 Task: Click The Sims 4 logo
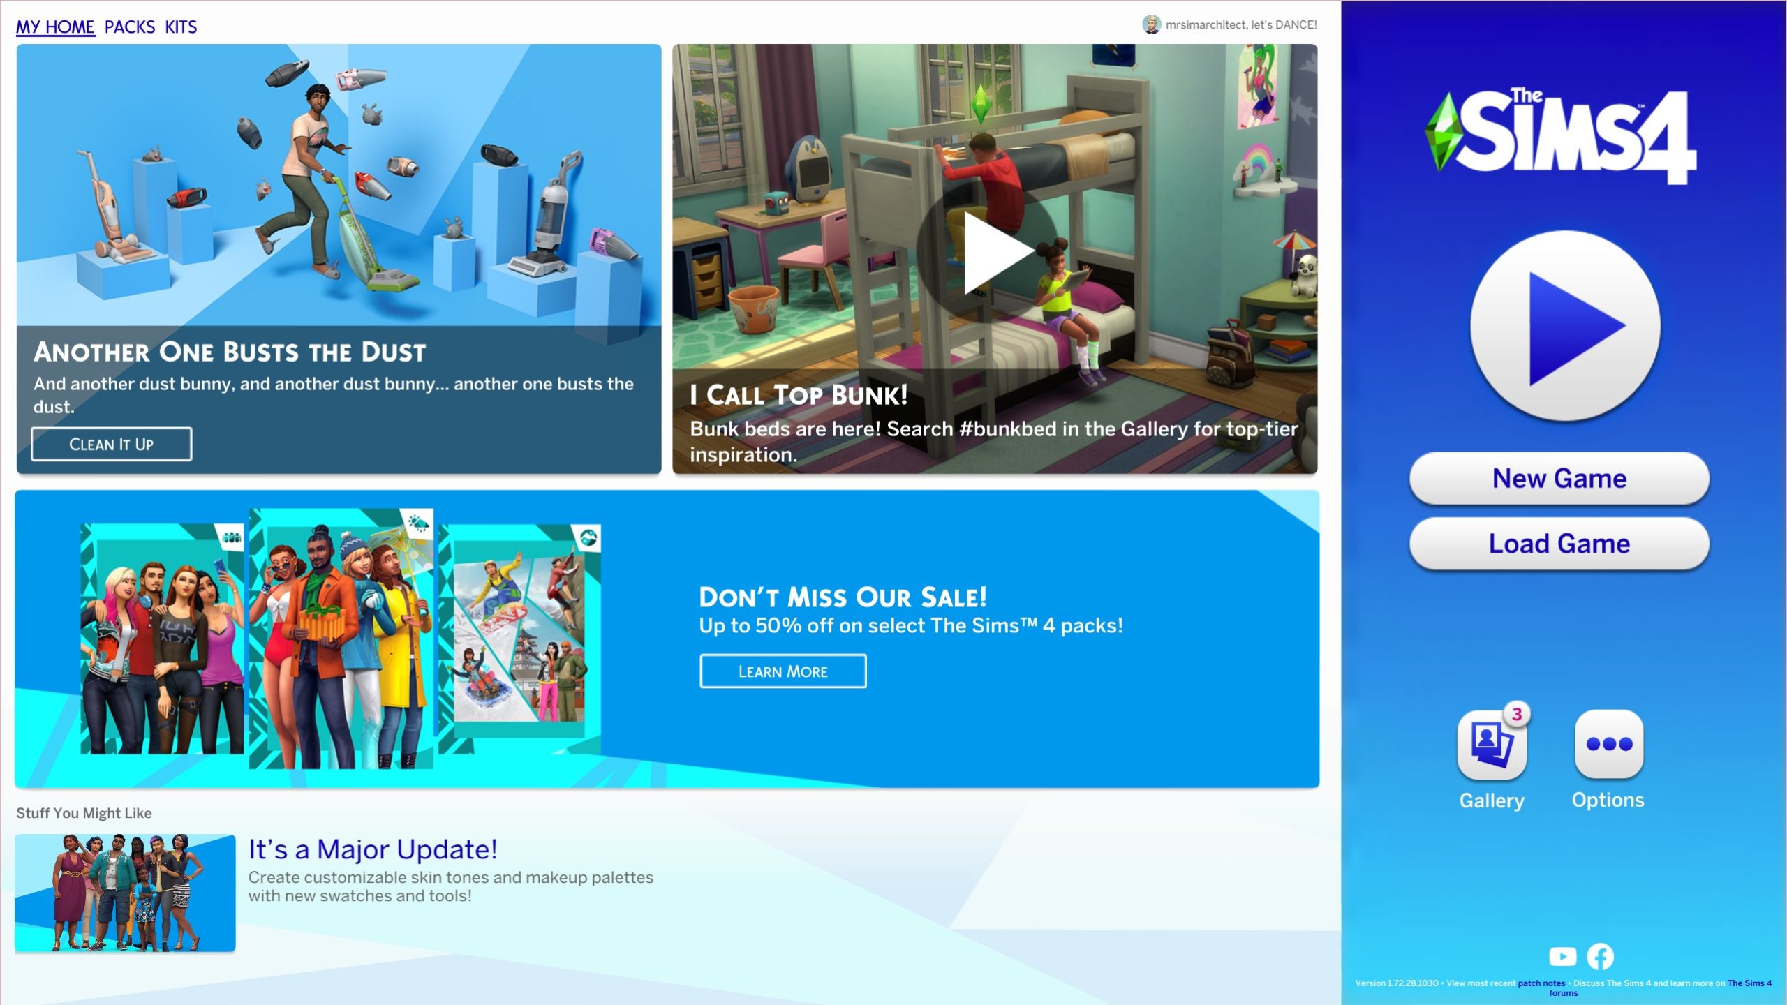[1559, 136]
